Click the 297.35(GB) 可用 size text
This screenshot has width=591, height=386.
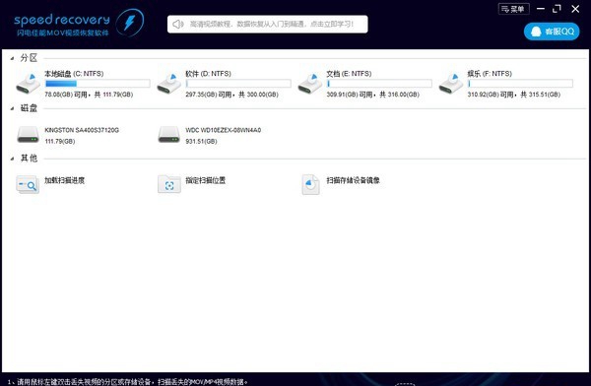point(231,95)
